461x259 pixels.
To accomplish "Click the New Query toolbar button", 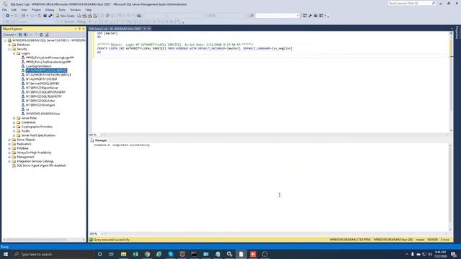I will pyautogui.click(x=66, y=16).
